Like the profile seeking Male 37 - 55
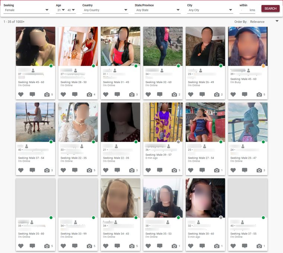This screenshot has width=283, height=253. coord(233,246)
